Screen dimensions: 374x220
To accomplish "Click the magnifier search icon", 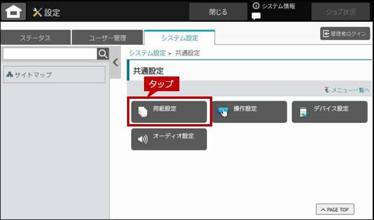I will (103, 54).
